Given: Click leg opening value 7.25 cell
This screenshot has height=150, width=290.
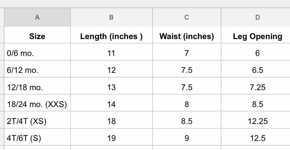Looking at the screenshot, I should click(x=257, y=87).
